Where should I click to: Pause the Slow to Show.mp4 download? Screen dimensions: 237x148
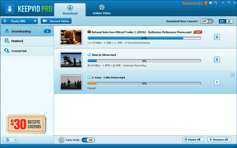[x=217, y=60]
